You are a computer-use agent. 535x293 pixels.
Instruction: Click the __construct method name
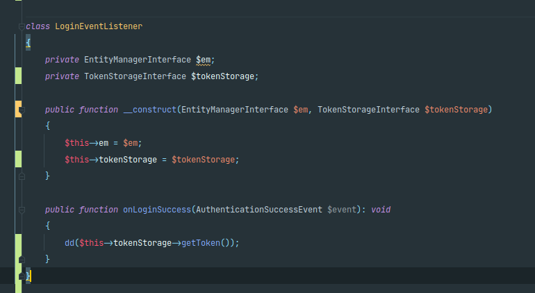(x=150, y=110)
